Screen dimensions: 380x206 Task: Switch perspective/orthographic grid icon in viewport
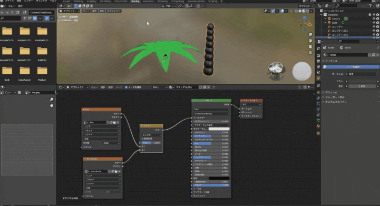tap(310, 53)
